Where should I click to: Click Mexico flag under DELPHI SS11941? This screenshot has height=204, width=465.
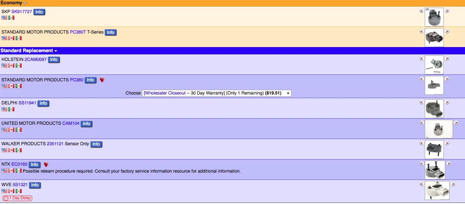(x=11, y=109)
